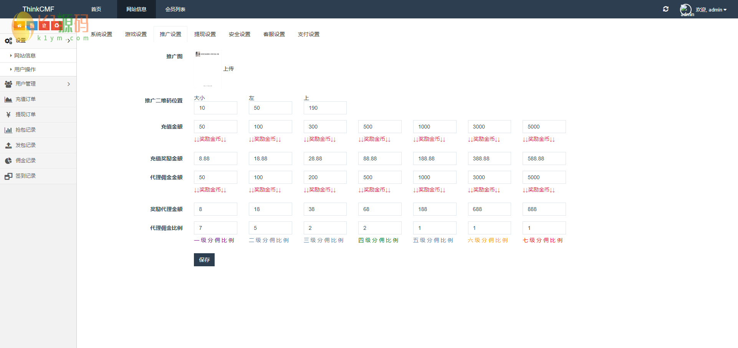This screenshot has width=738, height=348.
Task: Click the red trash can shortcut icon
Action: tap(44, 26)
